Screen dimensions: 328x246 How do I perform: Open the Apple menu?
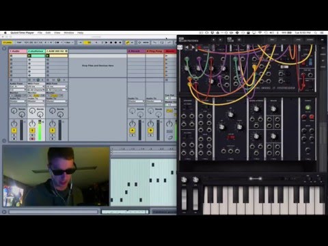coord(5,33)
